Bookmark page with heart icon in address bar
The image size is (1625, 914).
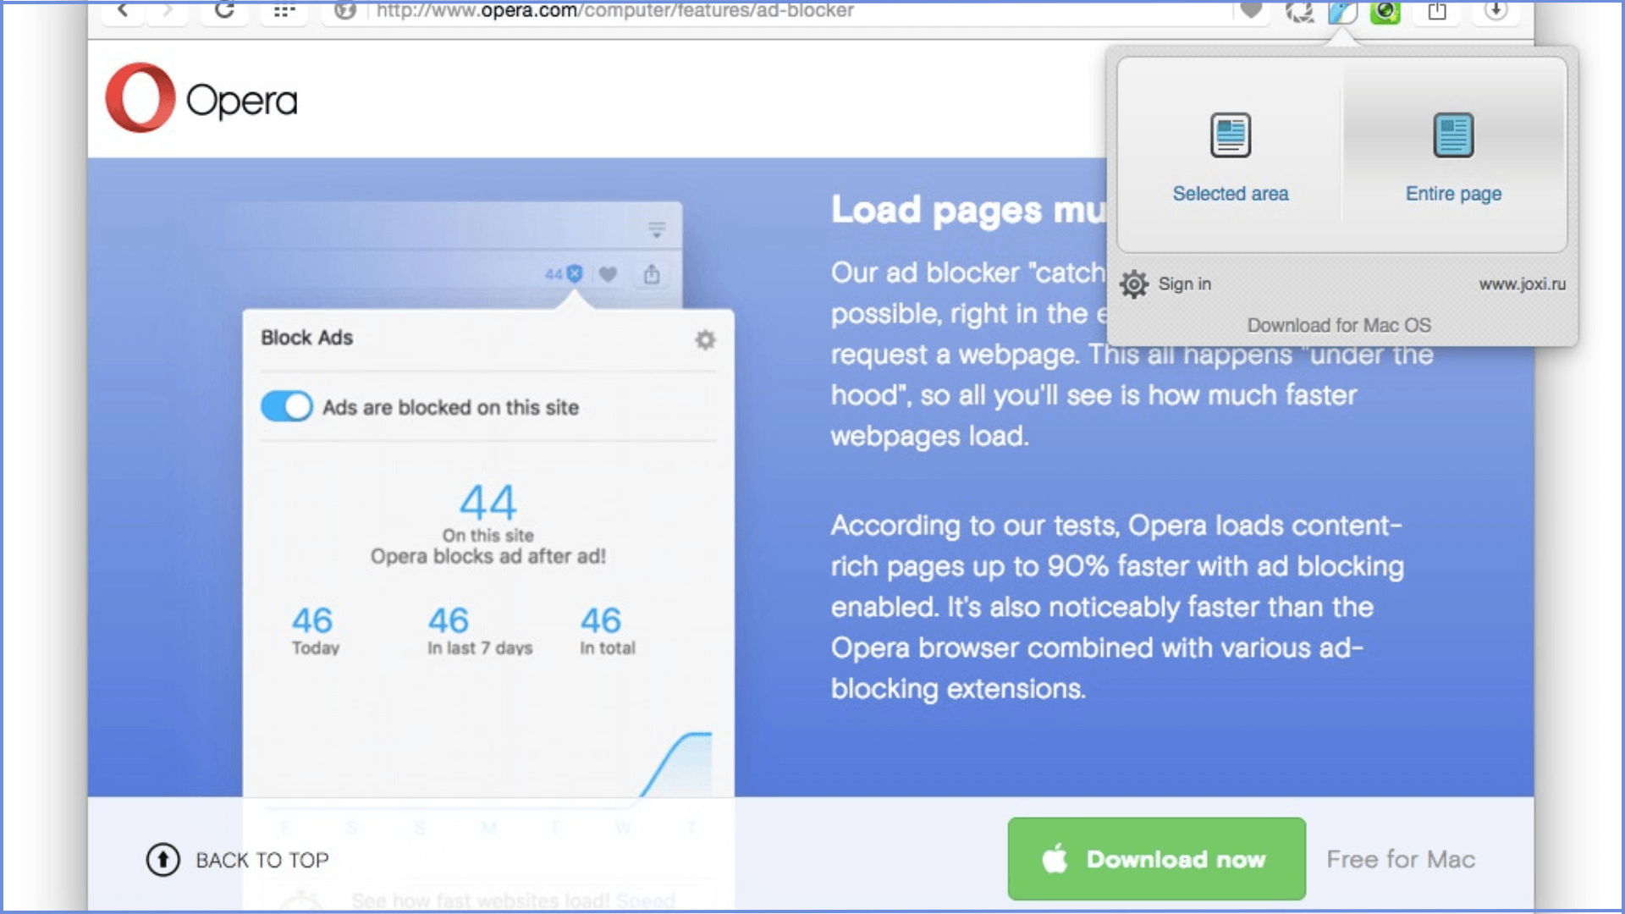[1252, 11]
